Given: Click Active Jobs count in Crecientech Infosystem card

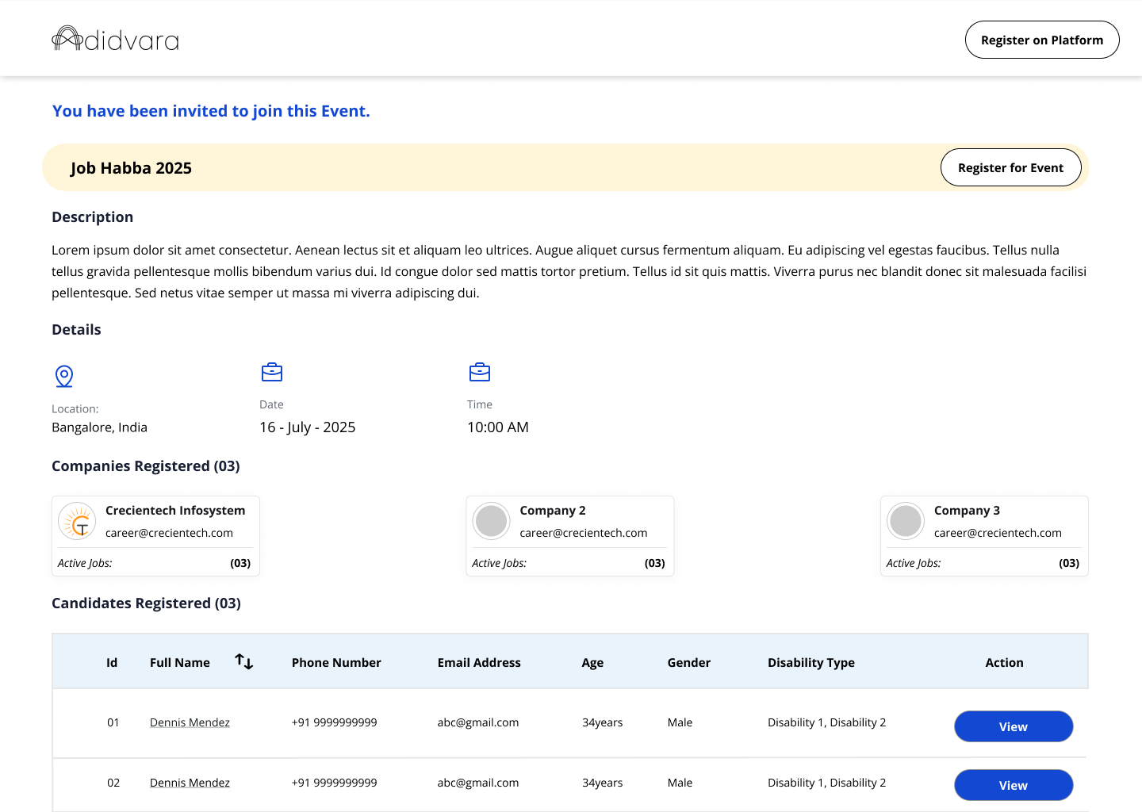Looking at the screenshot, I should (240, 563).
